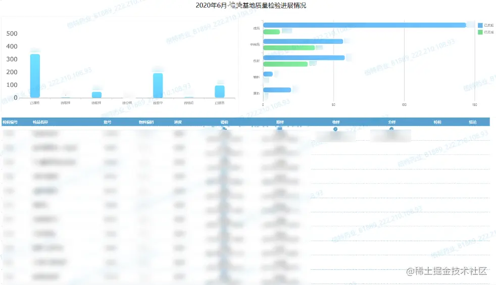
Task: Toggle the blue 已发起 legend swatch
Action: [x=480, y=25]
